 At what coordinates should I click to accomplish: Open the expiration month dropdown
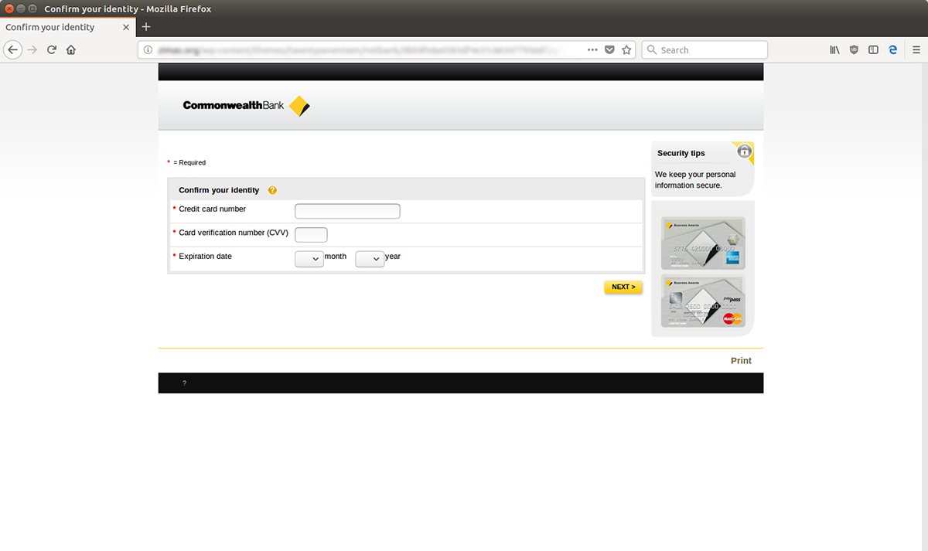309,259
